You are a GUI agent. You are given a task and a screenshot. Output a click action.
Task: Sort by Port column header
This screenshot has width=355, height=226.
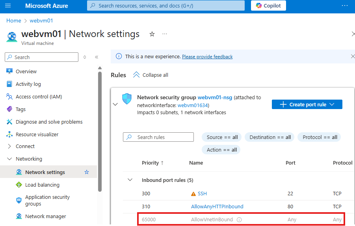pos(290,163)
